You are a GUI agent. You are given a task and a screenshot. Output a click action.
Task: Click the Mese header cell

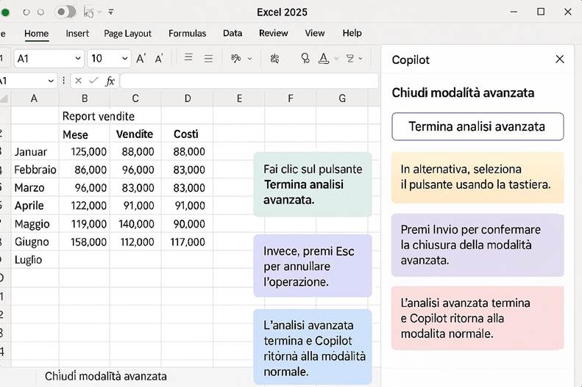coord(85,134)
